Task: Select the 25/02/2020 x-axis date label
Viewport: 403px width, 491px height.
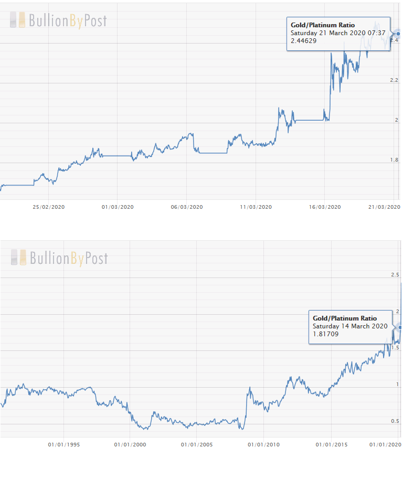Action: [x=49, y=207]
